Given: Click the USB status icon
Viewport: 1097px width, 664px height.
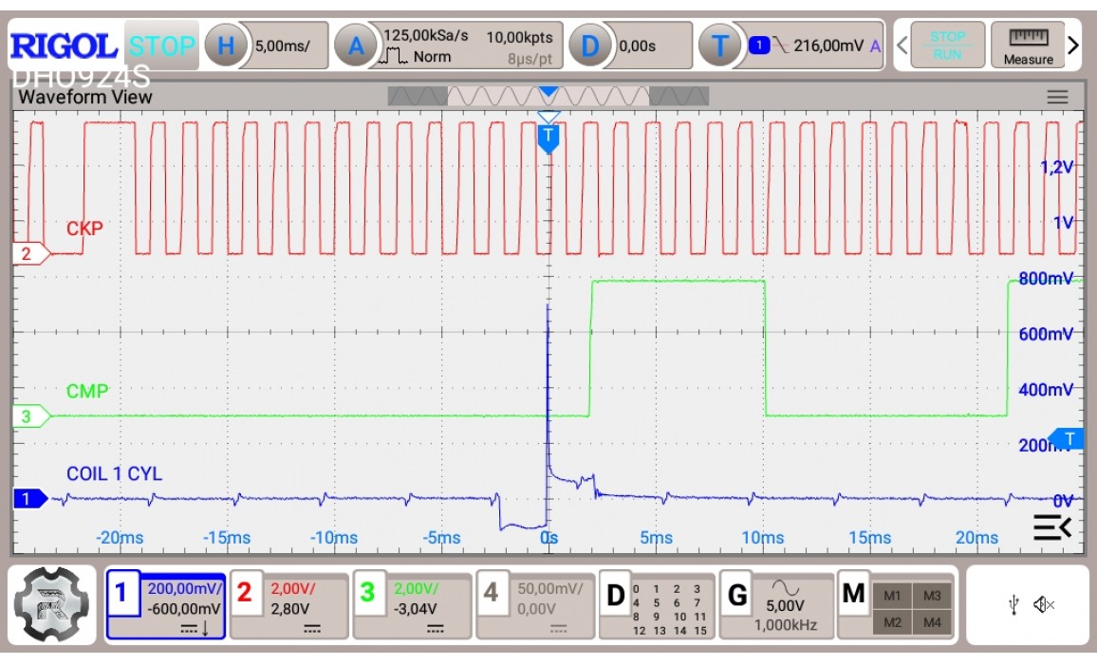Looking at the screenshot, I should 1015,604.
